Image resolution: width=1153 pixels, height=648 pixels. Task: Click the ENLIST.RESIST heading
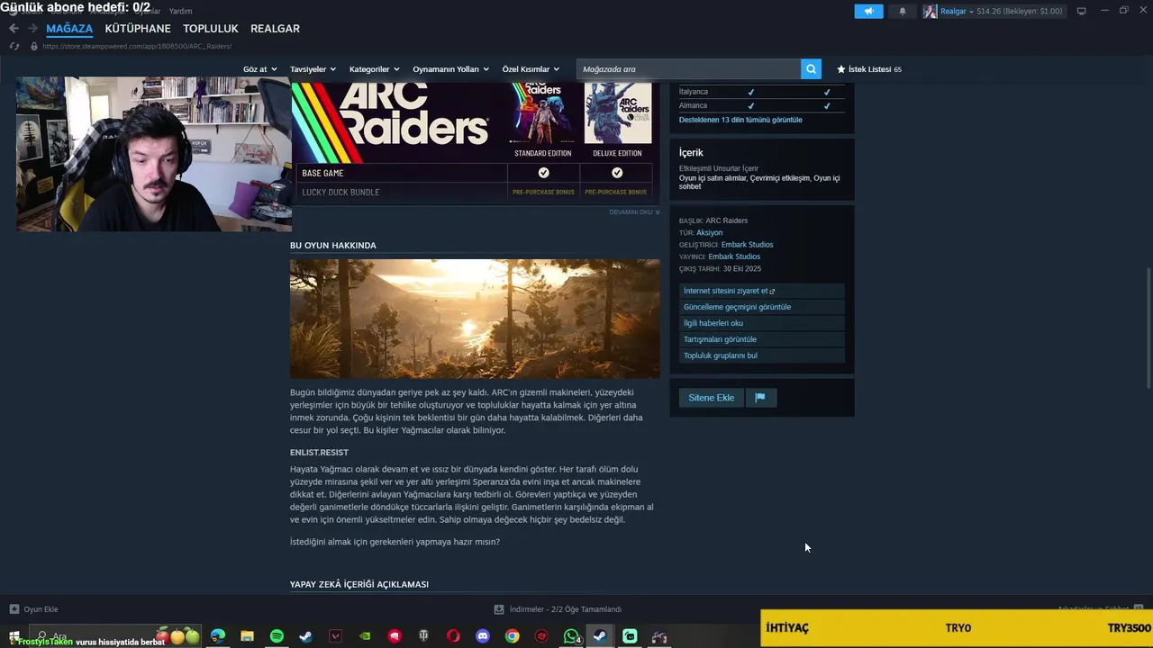pos(319,453)
